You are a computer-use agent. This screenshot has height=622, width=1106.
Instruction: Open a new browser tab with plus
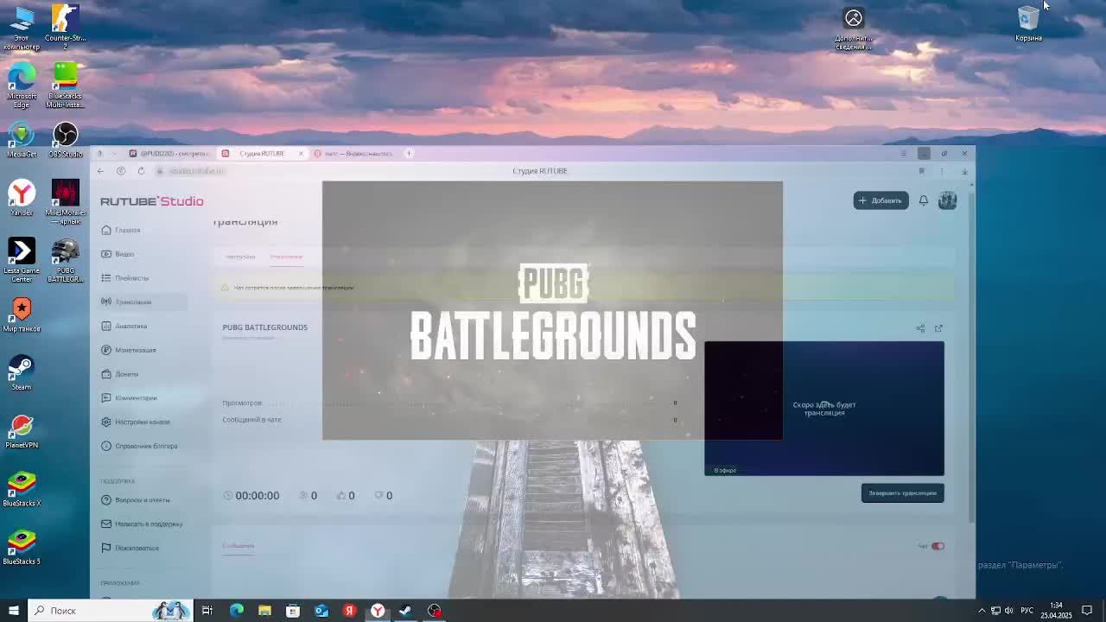tap(410, 154)
